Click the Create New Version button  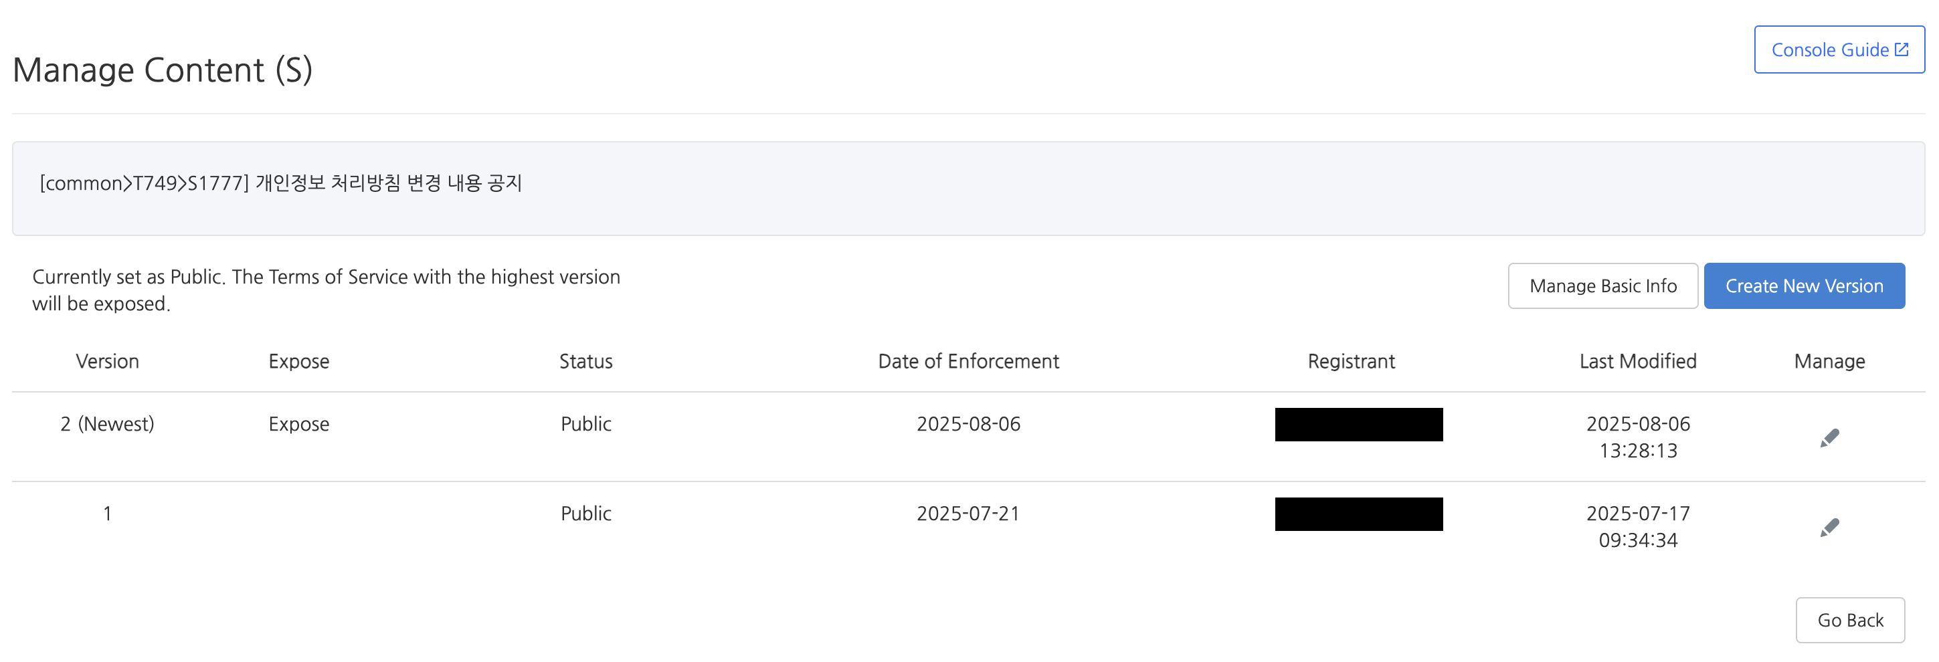1804,286
